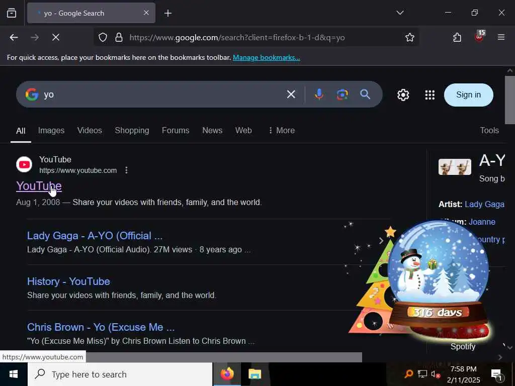Open tracking protection shield icon
Image resolution: width=515 pixels, height=386 pixels.
(103, 37)
